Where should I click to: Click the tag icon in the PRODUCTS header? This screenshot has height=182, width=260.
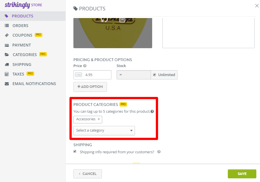pos(75,8)
